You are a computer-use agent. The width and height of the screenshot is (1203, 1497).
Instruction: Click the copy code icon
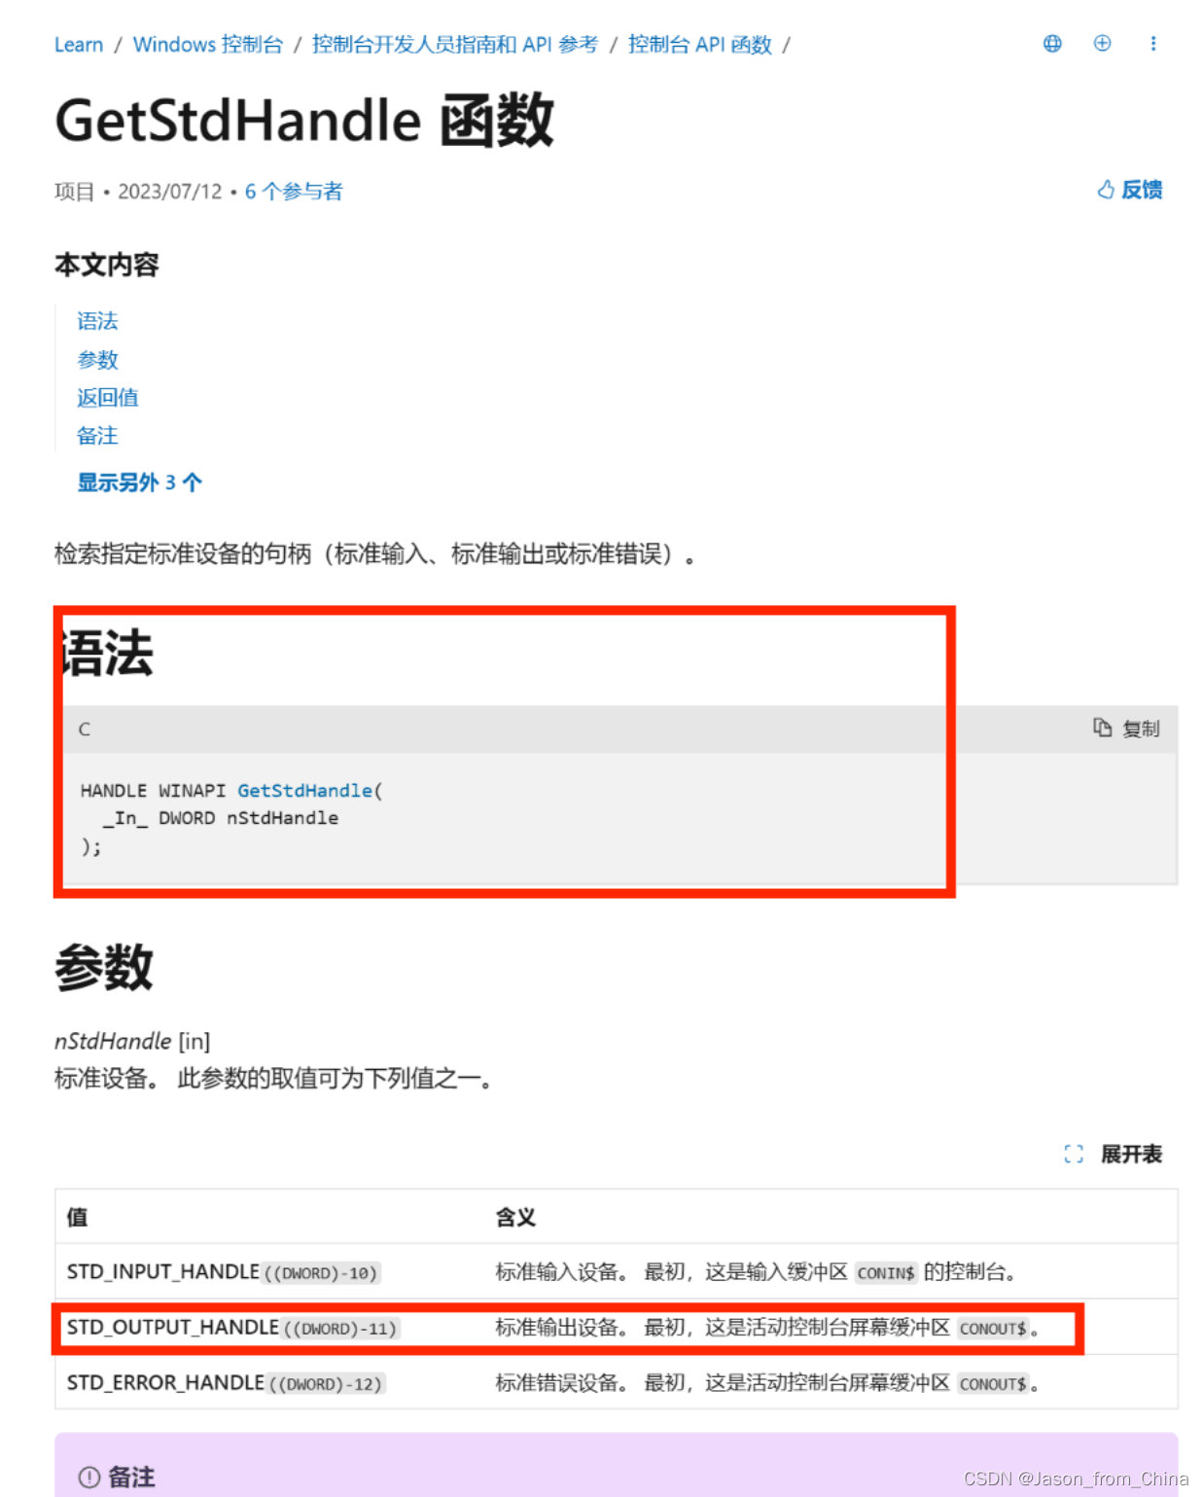pos(1102,728)
